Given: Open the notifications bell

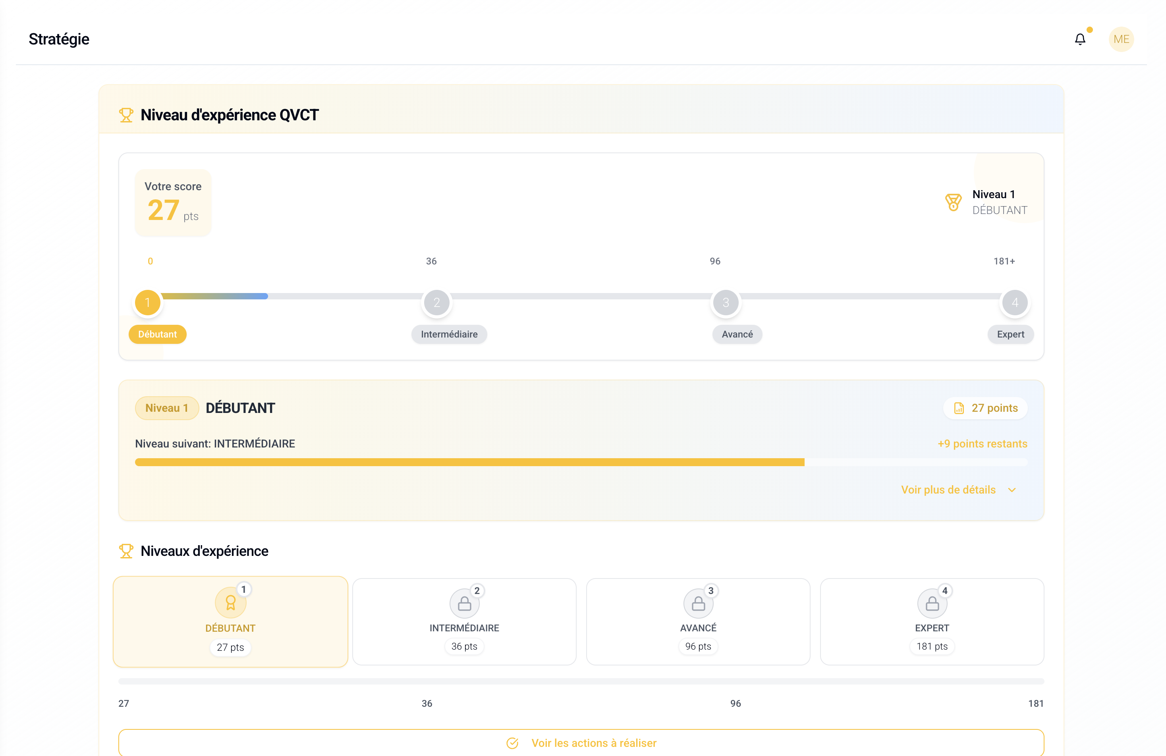Looking at the screenshot, I should [1080, 39].
